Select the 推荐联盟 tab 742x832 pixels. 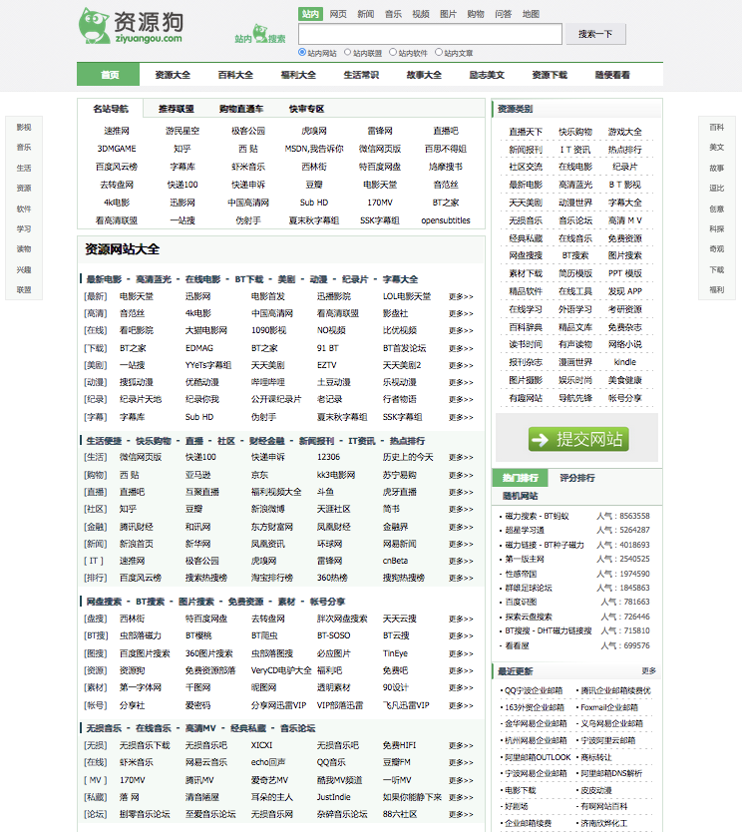click(x=177, y=109)
